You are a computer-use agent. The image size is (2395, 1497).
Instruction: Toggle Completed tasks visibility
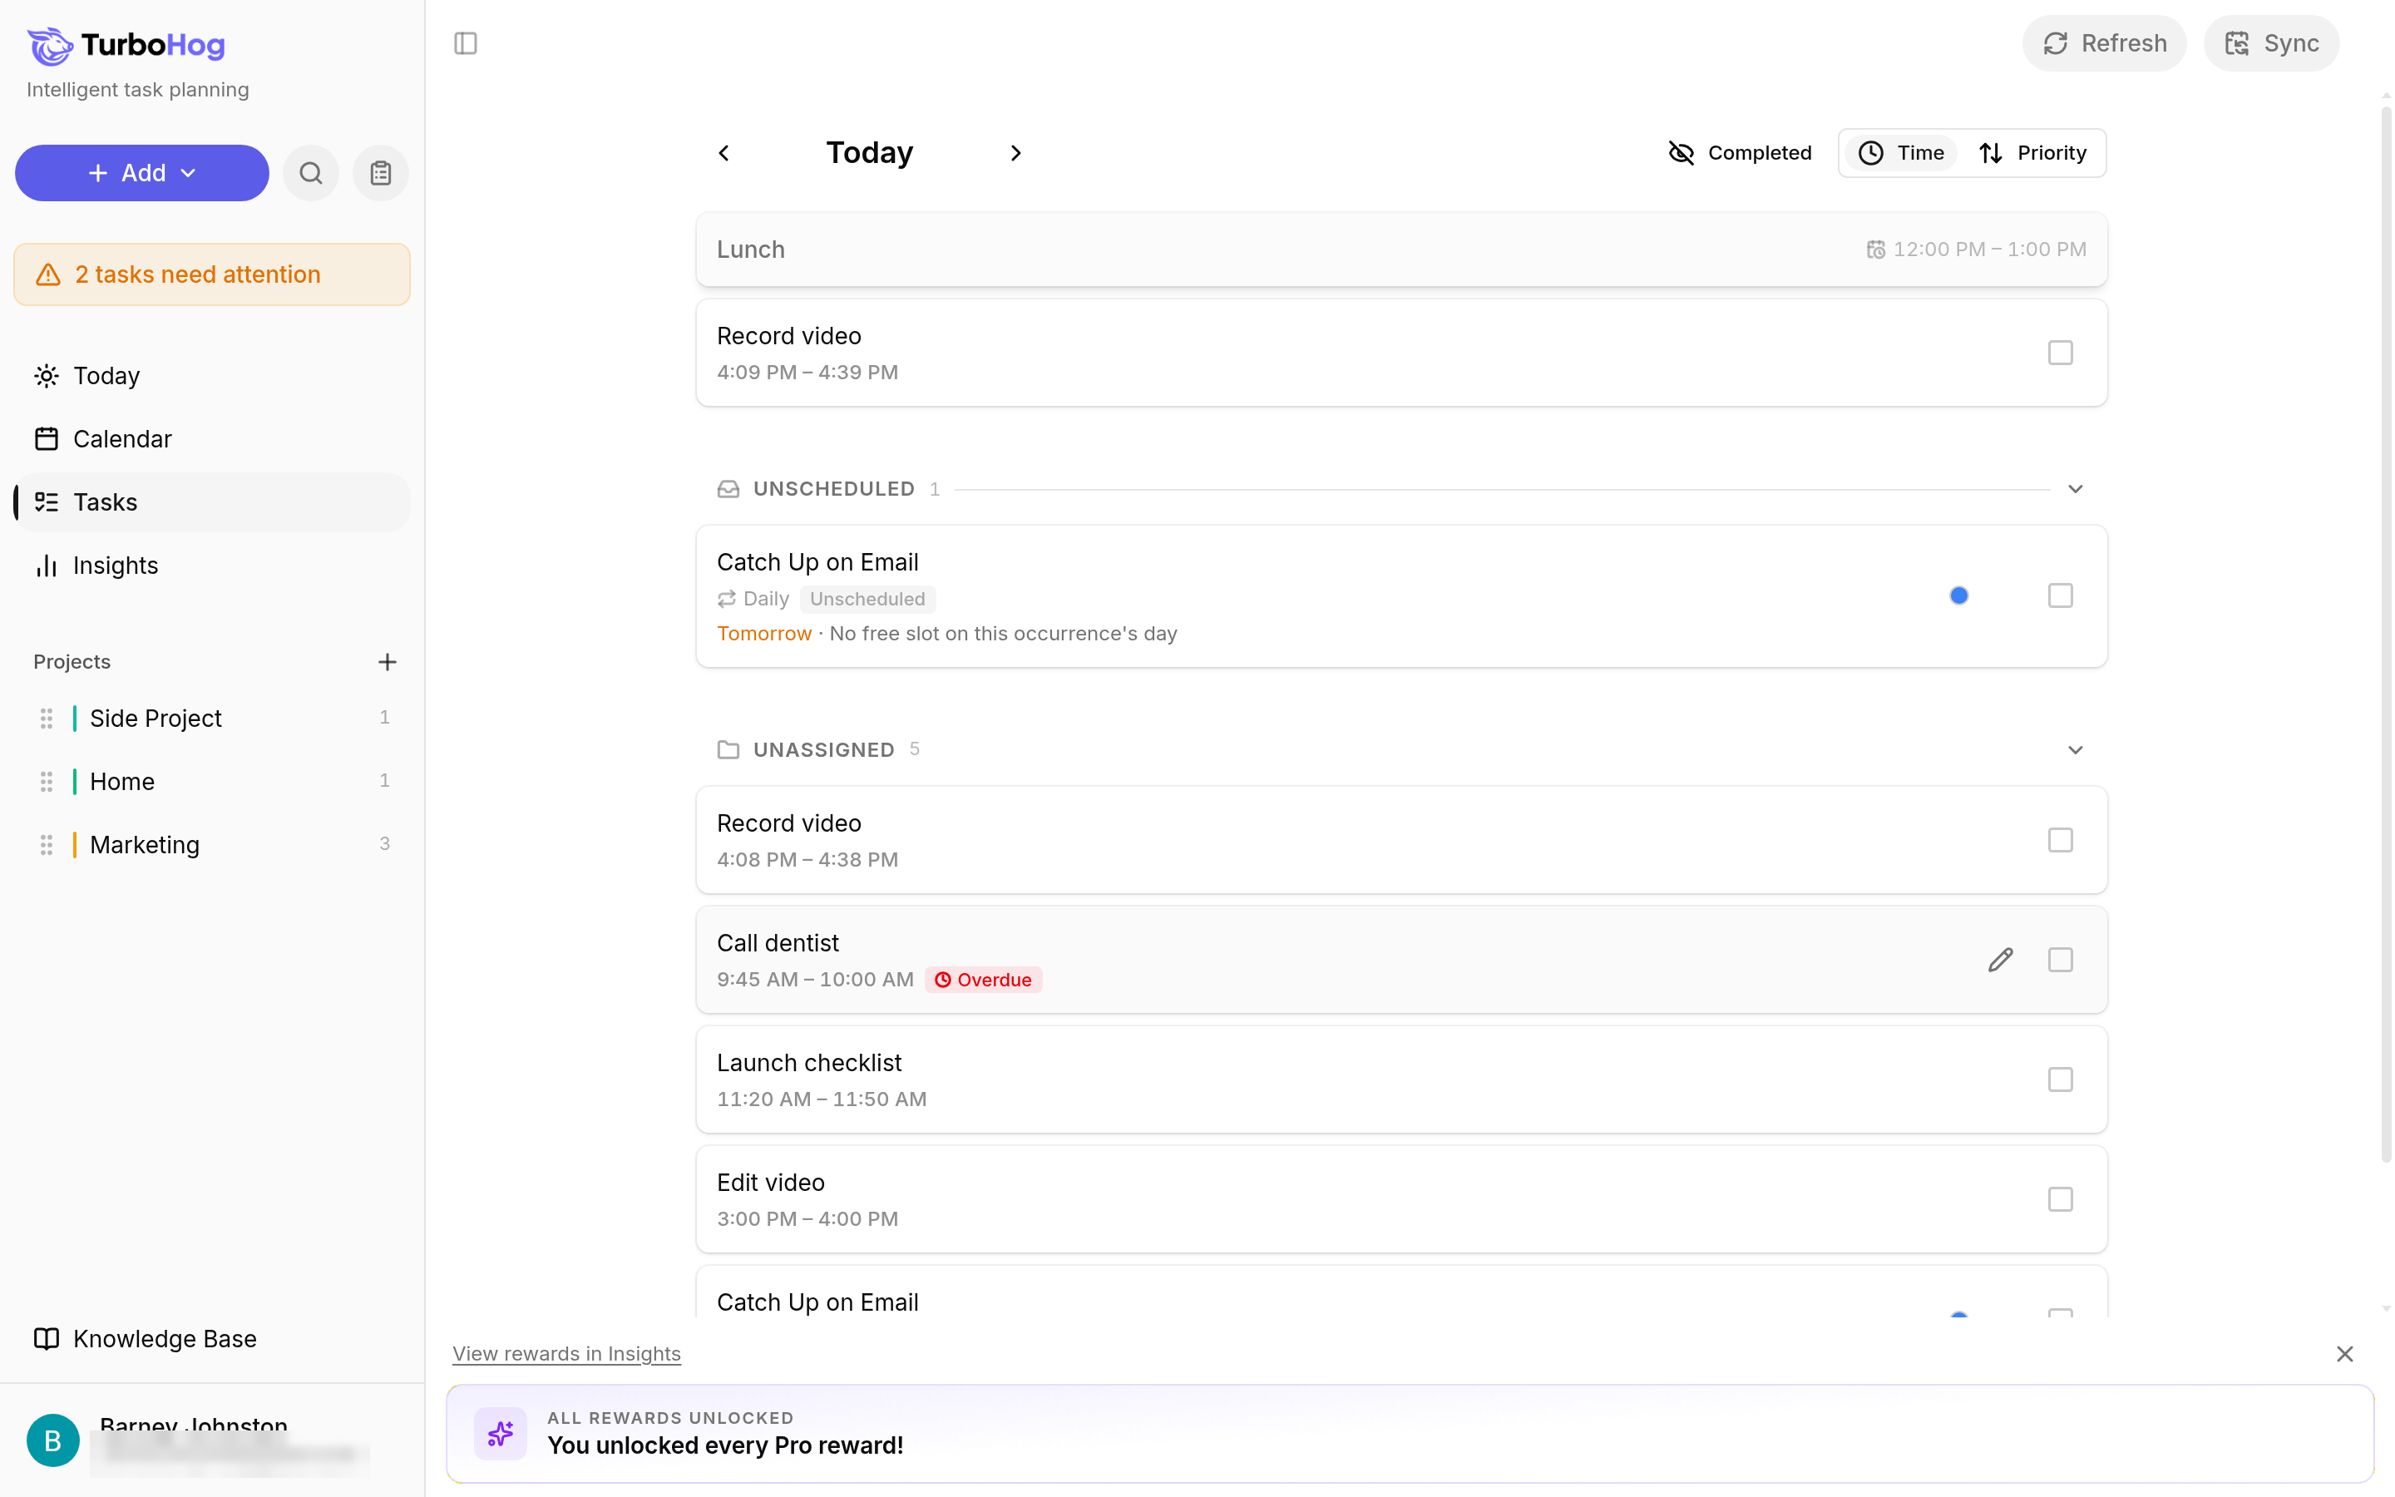(x=1740, y=152)
